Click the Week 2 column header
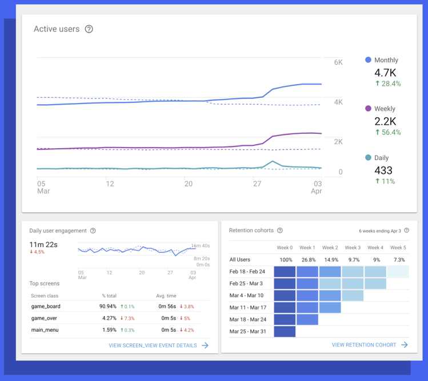The width and height of the screenshot is (428, 381). (x=330, y=248)
